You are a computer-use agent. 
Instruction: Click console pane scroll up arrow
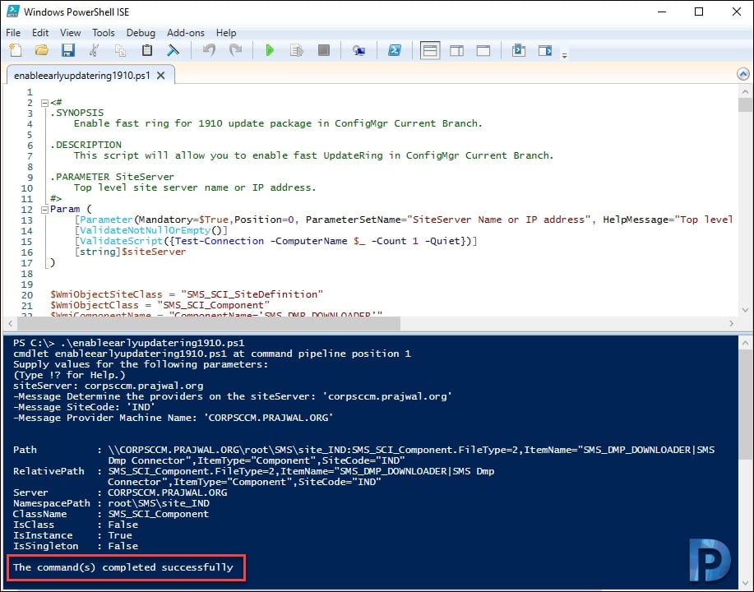click(x=745, y=343)
